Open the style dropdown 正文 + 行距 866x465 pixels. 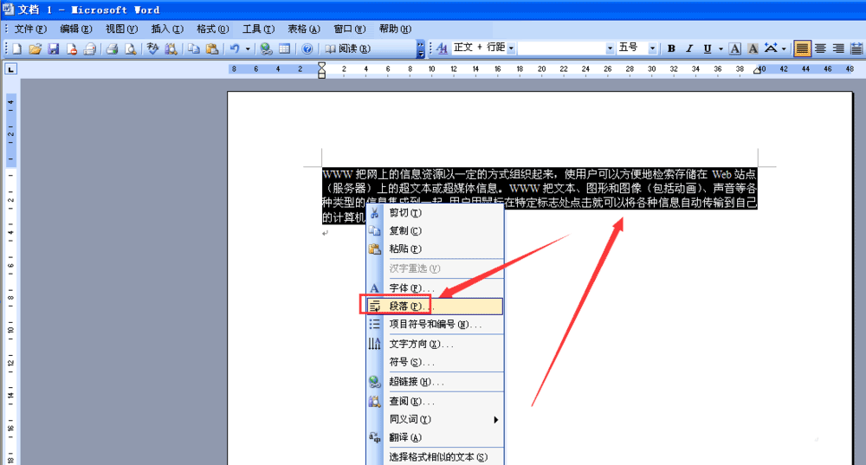(x=512, y=48)
